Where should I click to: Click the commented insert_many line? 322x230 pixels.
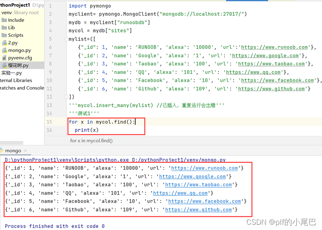coord(147,105)
